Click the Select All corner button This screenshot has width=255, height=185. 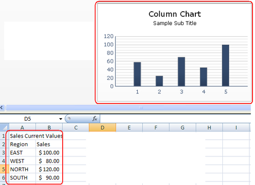tap(4, 127)
